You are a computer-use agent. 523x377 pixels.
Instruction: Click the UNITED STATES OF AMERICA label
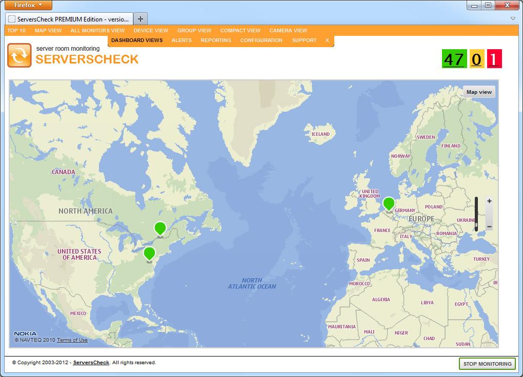click(x=79, y=255)
